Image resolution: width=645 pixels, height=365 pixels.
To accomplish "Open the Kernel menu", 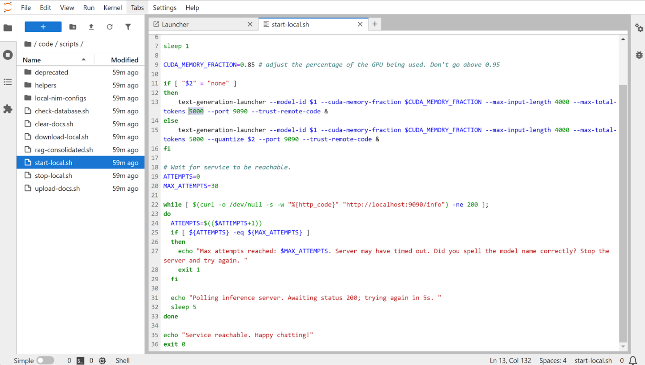I will pos(112,8).
